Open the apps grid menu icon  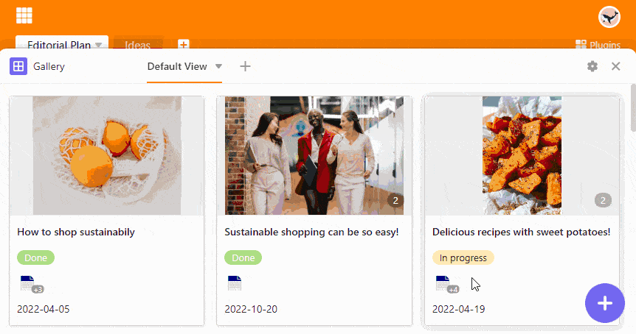24,15
